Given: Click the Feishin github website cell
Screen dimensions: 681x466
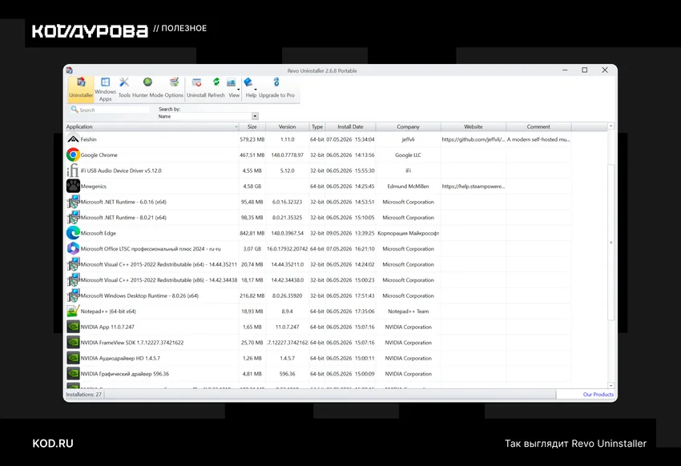Looking at the screenshot, I should [473, 139].
